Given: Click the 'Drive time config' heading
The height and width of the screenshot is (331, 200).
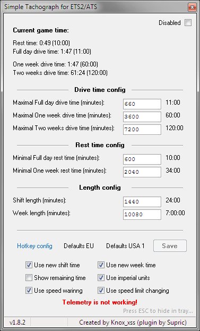Looking at the screenshot, I should click(x=100, y=90).
